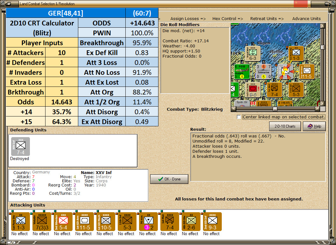Open the Help button
The image size is (336, 245).
[x=314, y=126]
